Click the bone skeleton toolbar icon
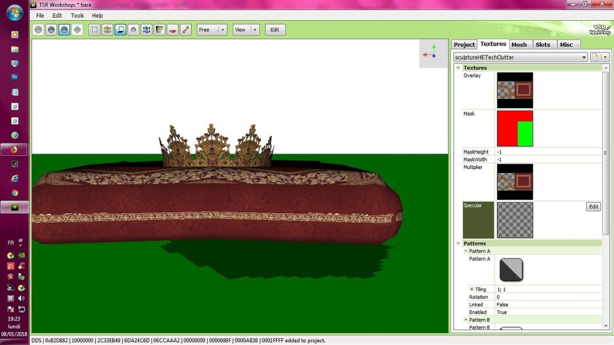 click(186, 30)
